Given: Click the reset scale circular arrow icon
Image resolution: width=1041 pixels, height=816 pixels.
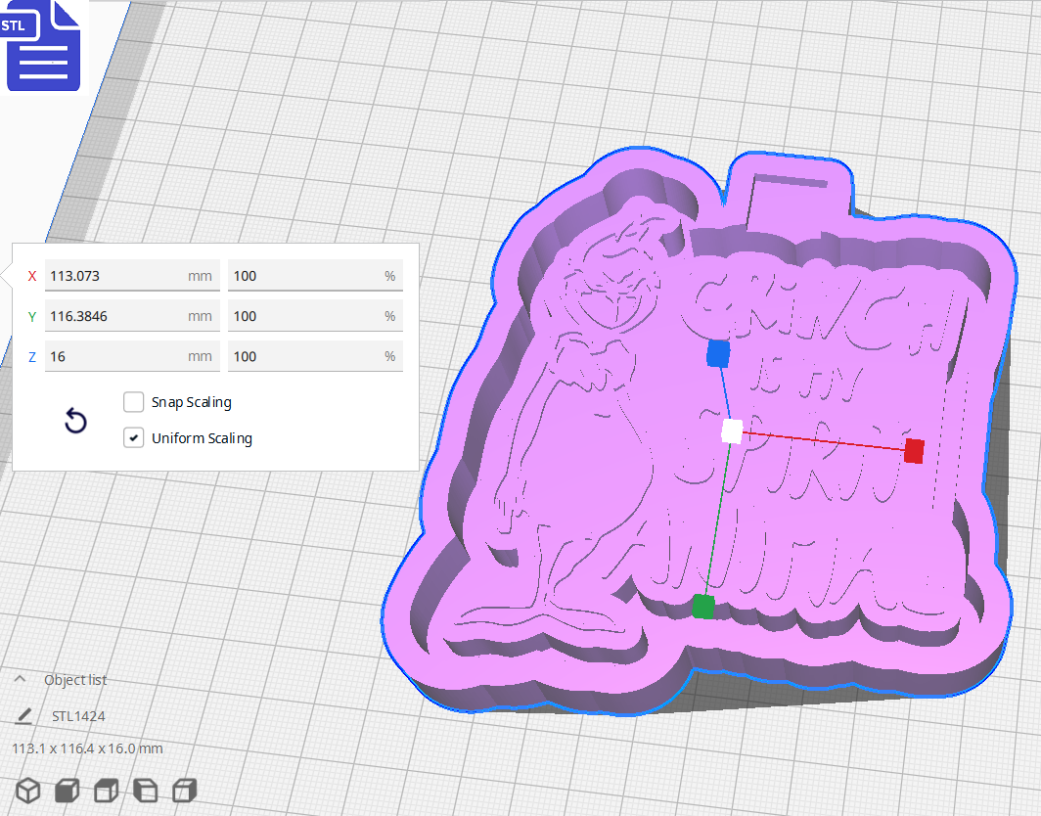Looking at the screenshot, I should (75, 420).
